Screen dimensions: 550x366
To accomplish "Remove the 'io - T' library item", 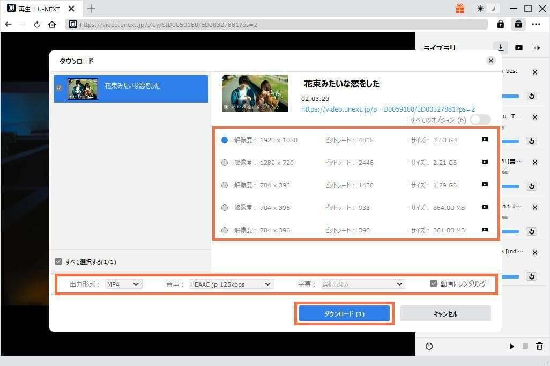I will 535,117.
